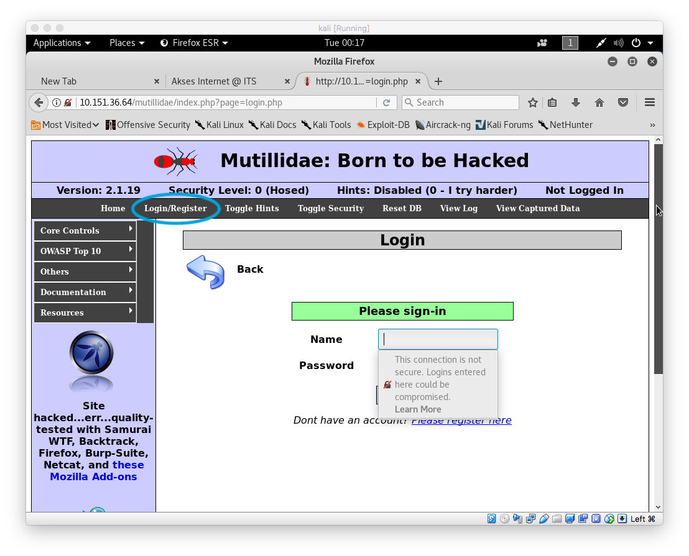This screenshot has width=689, height=556.
Task: Toggle Security level in the menu bar
Action: pyautogui.click(x=330, y=208)
